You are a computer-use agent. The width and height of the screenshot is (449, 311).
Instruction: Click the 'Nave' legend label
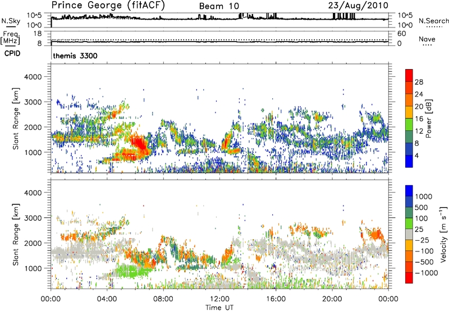tap(427, 39)
